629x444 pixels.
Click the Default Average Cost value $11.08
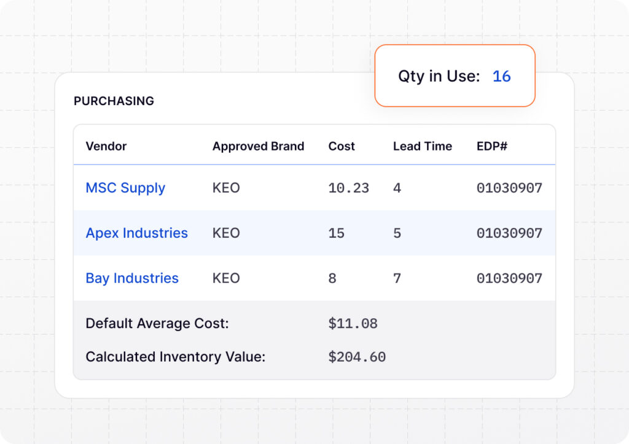click(353, 324)
